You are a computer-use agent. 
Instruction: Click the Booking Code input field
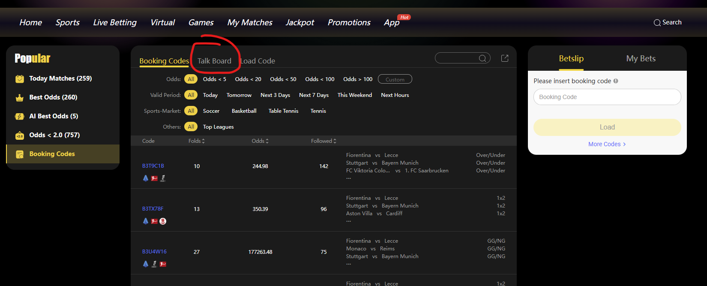[607, 97]
